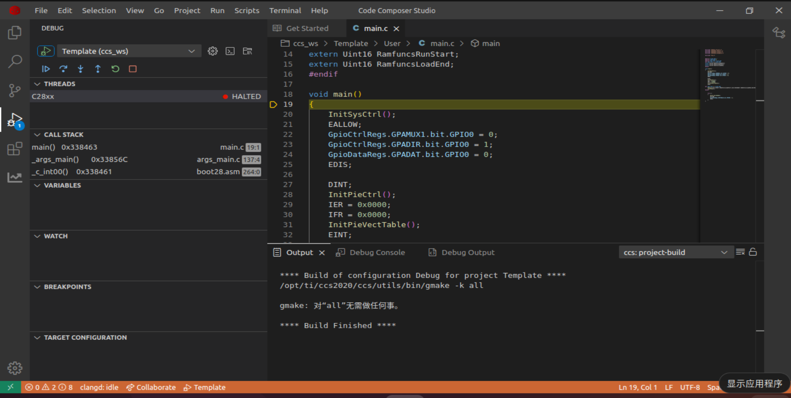The width and height of the screenshot is (791, 398).
Task: Open the ccs: project-build output channel dropdown
Action: pos(676,252)
